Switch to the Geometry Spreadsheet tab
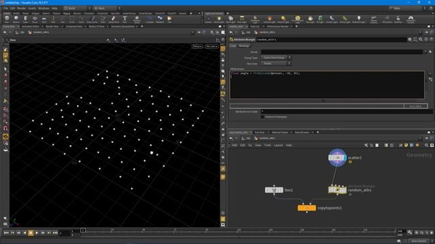Screen dimensions: 435x244 [122, 26]
